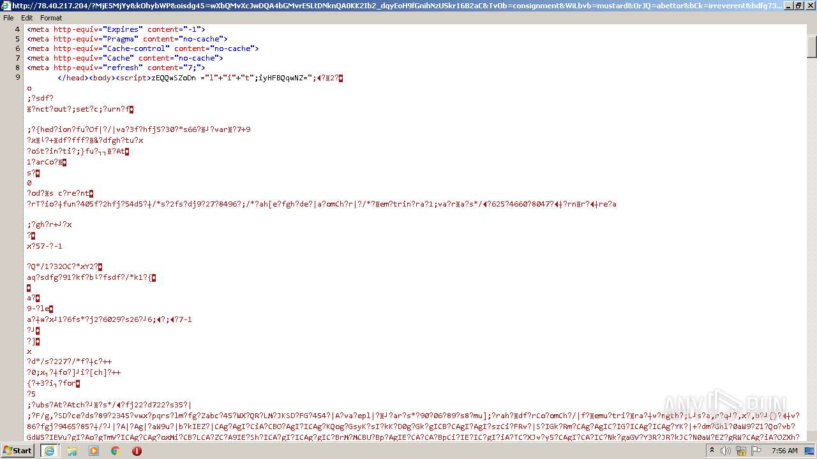
Task: Click line number 4
Action: [x=17, y=29]
